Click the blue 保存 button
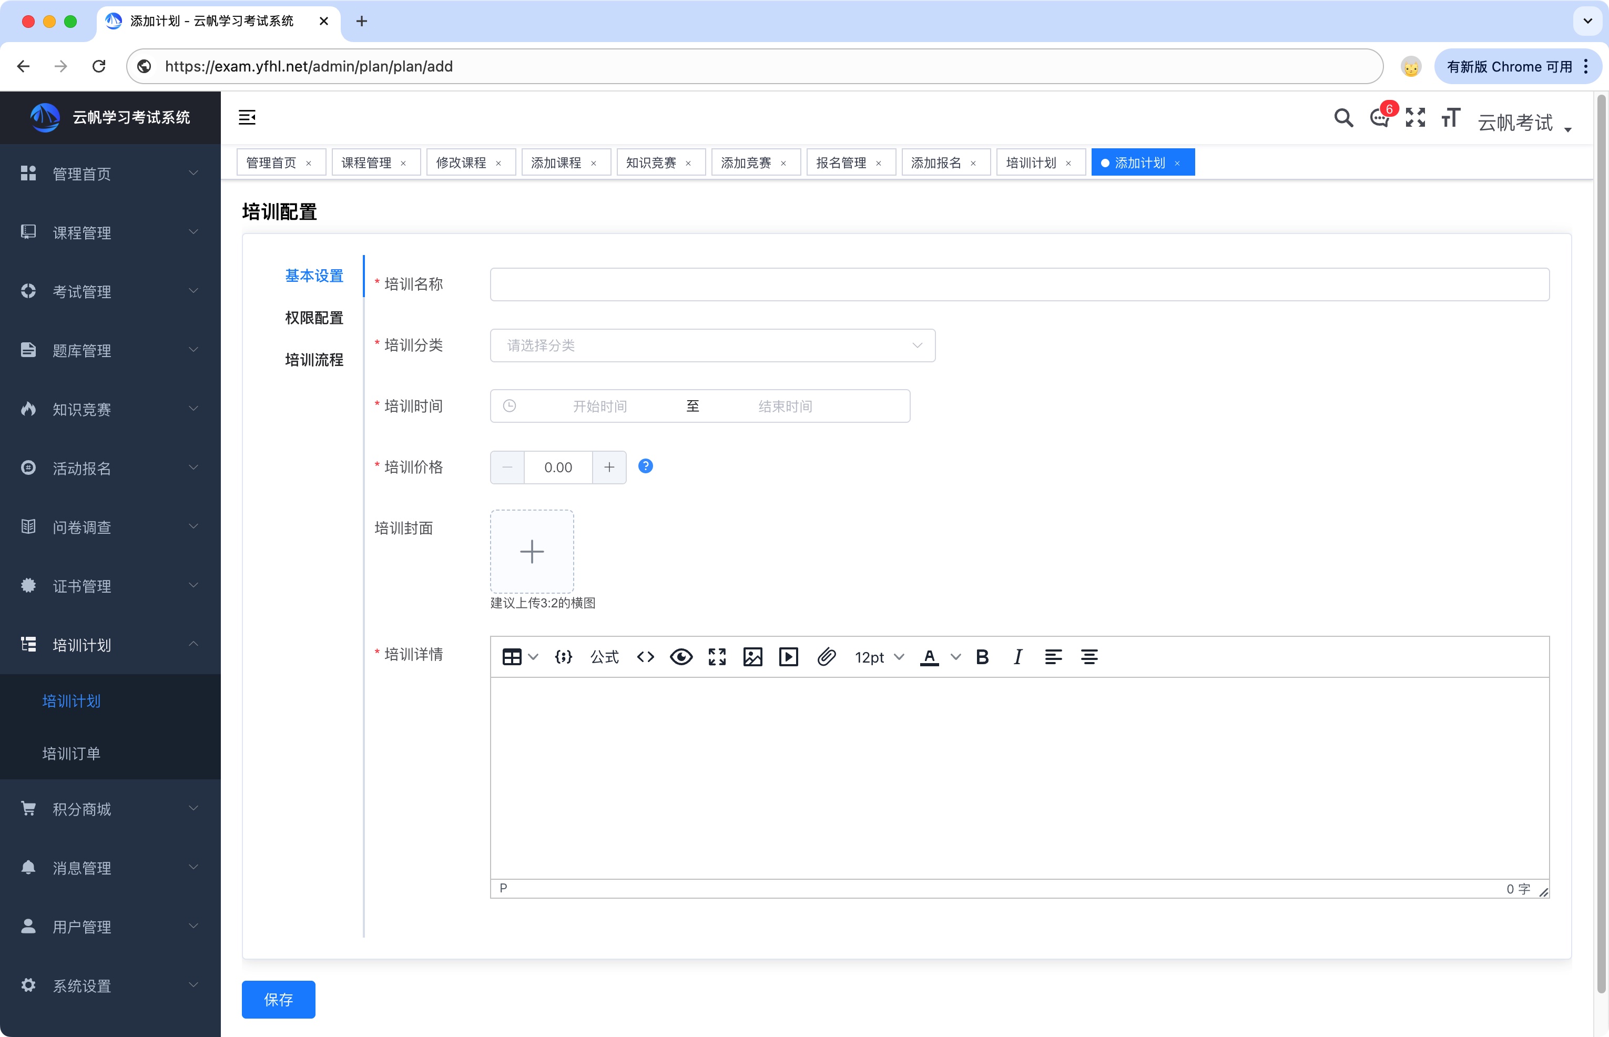Image resolution: width=1609 pixels, height=1037 pixels. (278, 999)
